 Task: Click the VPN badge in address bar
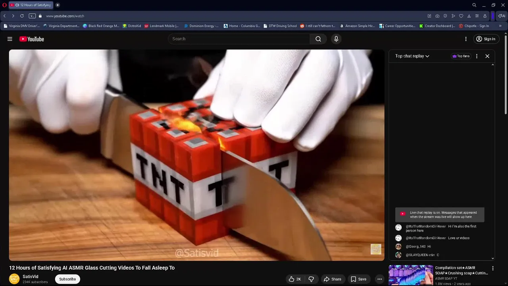(32, 16)
